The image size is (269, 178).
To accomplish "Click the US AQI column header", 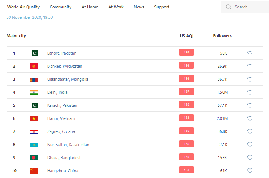I will (186, 36).
